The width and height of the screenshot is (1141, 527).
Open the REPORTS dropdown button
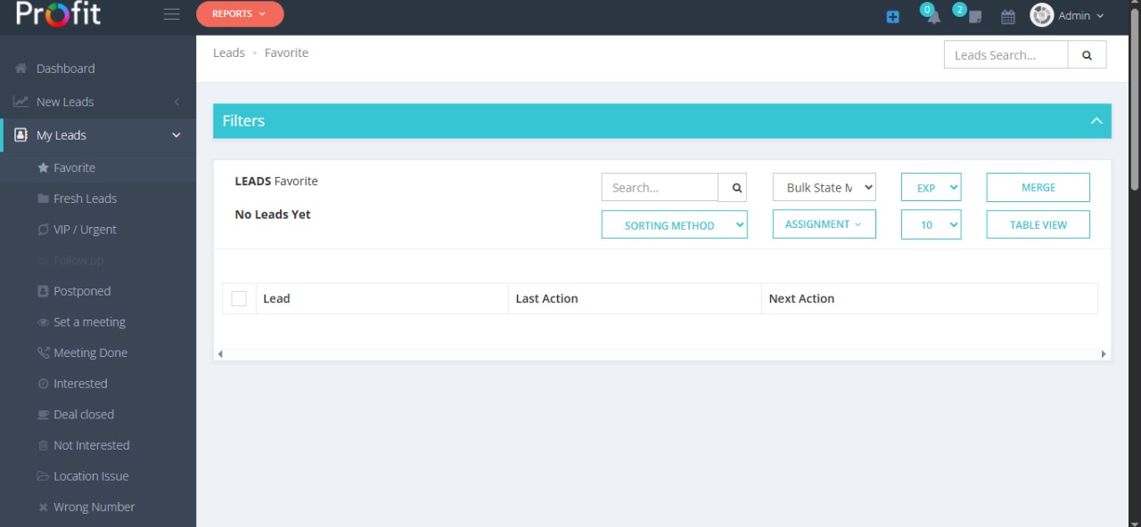(239, 14)
